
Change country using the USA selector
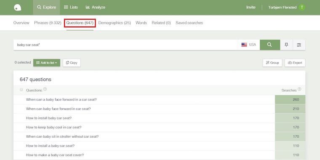coord(248,45)
